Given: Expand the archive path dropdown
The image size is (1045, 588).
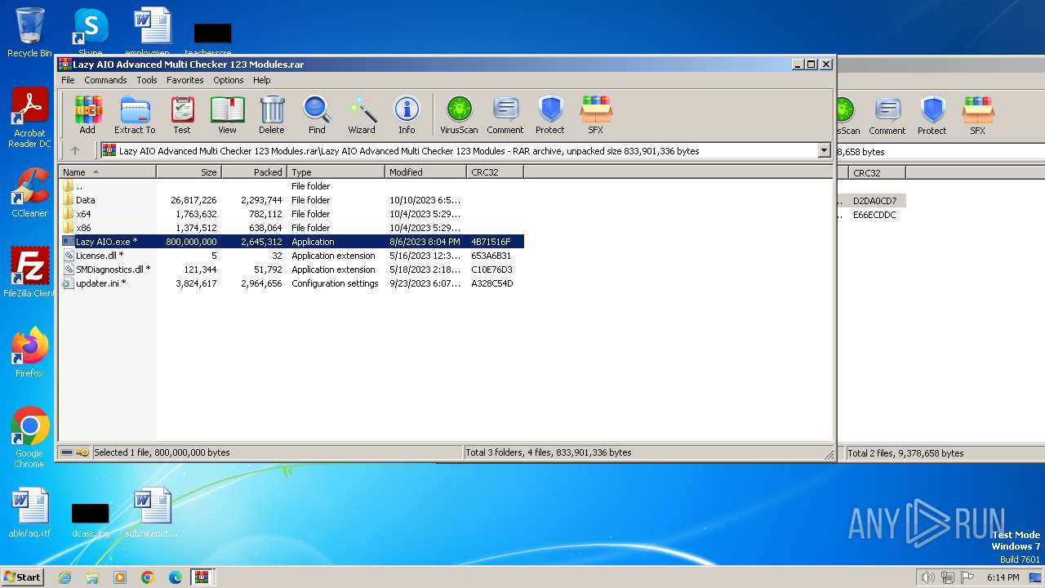Looking at the screenshot, I should [x=824, y=150].
